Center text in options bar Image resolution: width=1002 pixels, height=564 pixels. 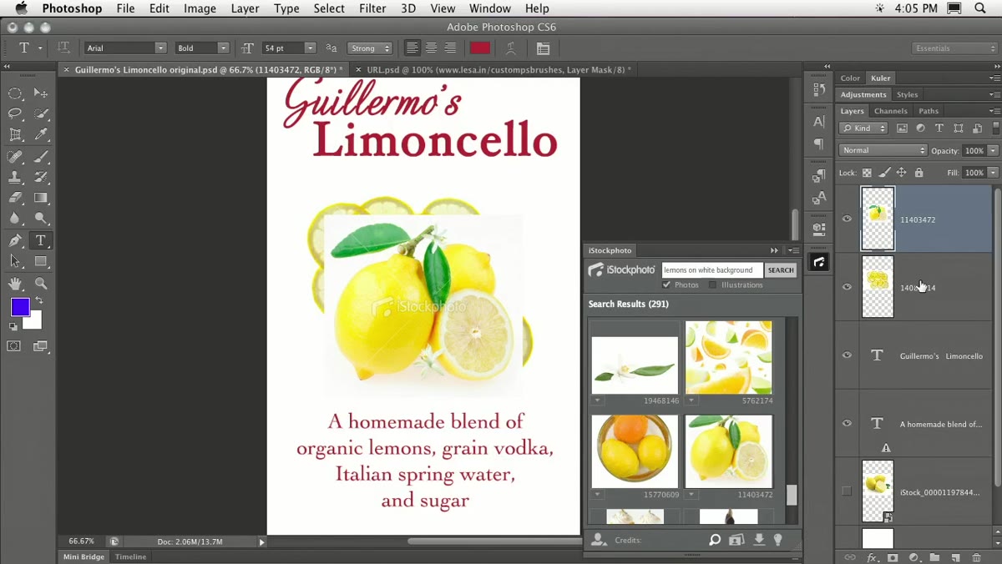pos(431,48)
